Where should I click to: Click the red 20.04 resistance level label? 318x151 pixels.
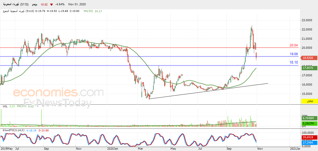coord(294,45)
